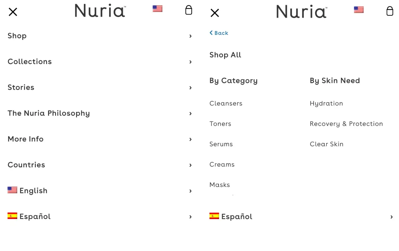Go Back from the Shop submenu
Image resolution: width=399 pixels, height=251 pixels.
point(219,33)
